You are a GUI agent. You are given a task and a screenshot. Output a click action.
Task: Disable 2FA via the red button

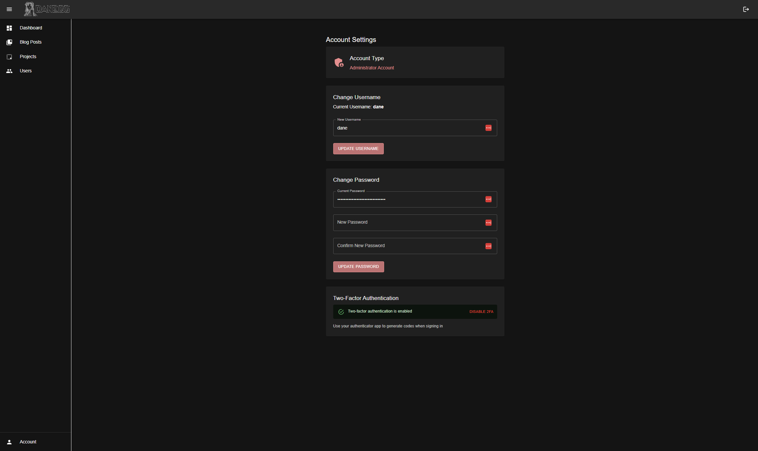[481, 312]
